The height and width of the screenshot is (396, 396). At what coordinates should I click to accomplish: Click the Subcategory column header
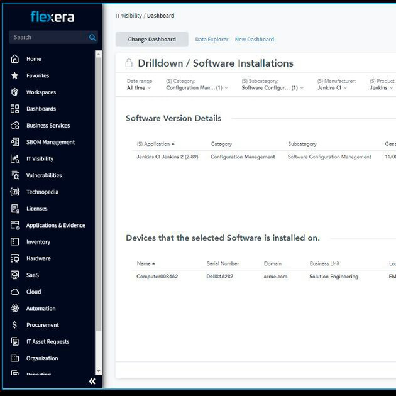pyautogui.click(x=302, y=144)
